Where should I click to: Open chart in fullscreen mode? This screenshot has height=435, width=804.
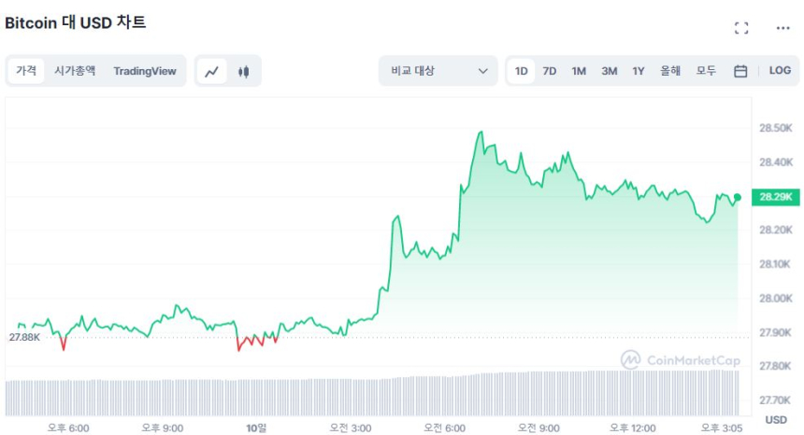point(741,28)
